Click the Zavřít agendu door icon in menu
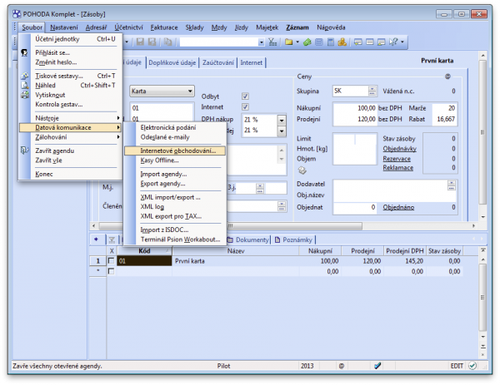 click(24, 151)
